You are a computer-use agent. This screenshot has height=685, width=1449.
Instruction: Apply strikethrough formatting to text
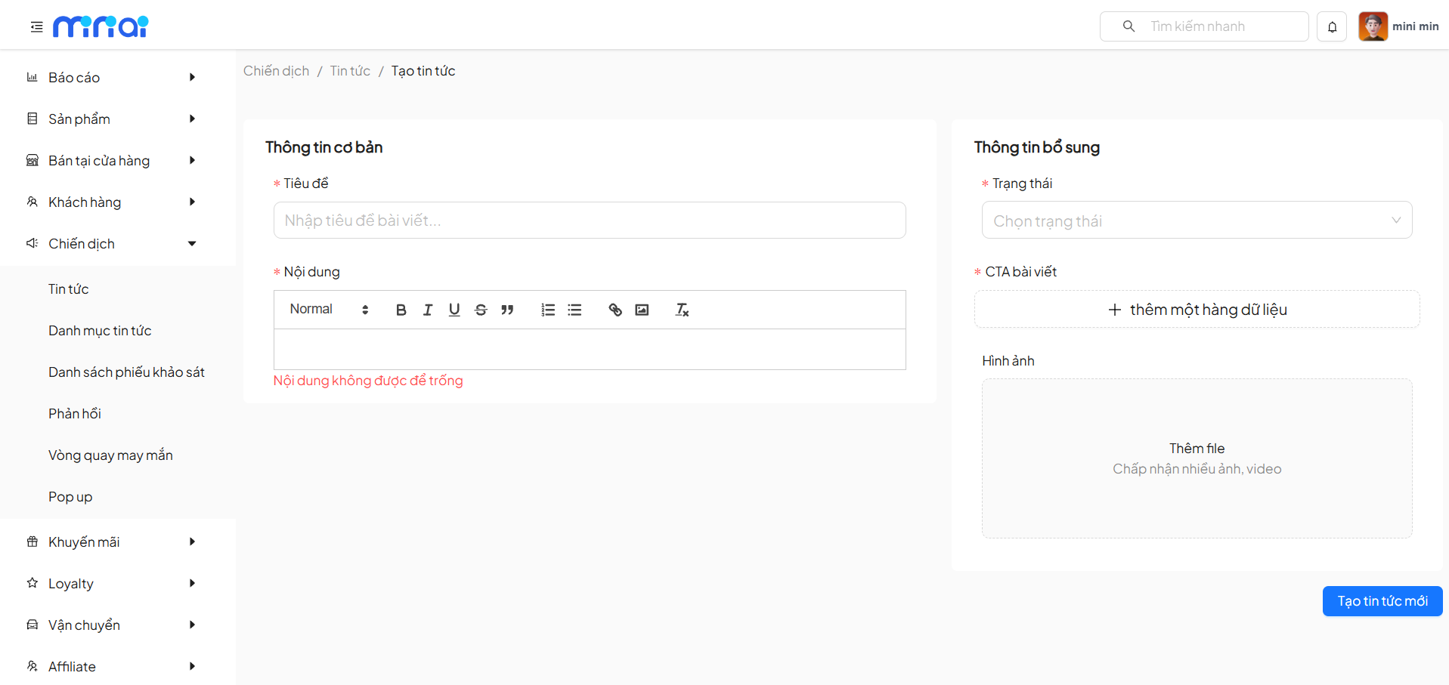click(x=481, y=310)
